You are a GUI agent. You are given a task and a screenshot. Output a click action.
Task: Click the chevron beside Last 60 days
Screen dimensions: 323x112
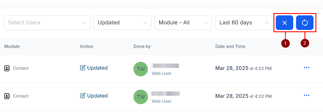(x=267, y=23)
